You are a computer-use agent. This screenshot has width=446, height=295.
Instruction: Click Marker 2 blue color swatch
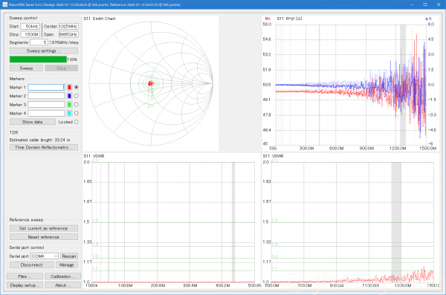[x=69, y=96]
